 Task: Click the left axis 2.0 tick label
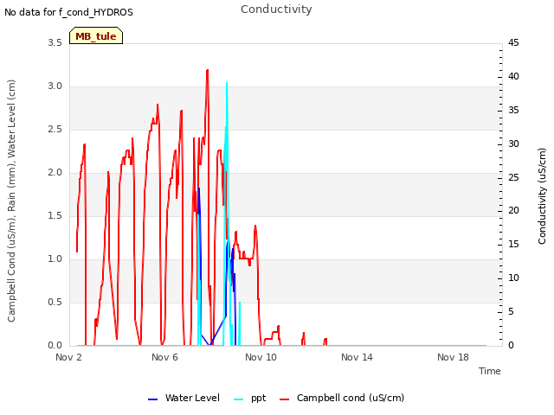pos(55,173)
